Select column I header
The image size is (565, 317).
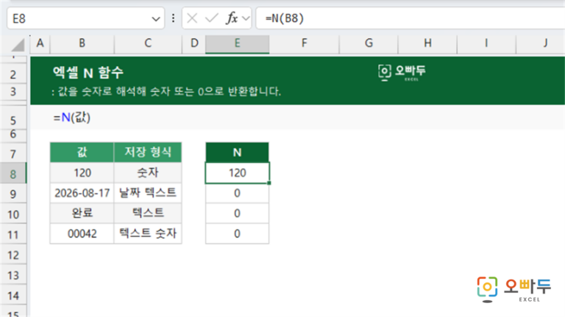(486, 43)
